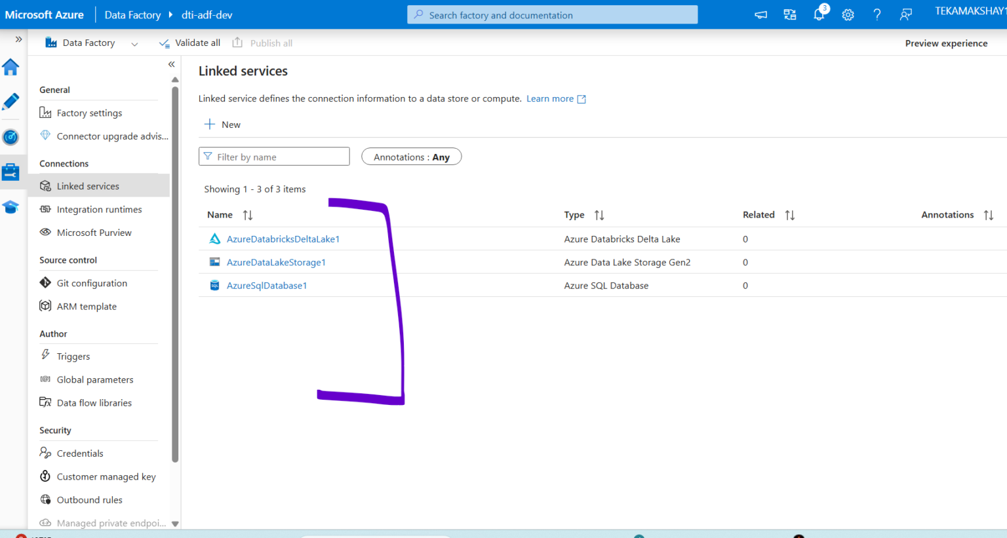Click the directory switcher icon in top bar
1007x538 pixels.
tap(789, 14)
